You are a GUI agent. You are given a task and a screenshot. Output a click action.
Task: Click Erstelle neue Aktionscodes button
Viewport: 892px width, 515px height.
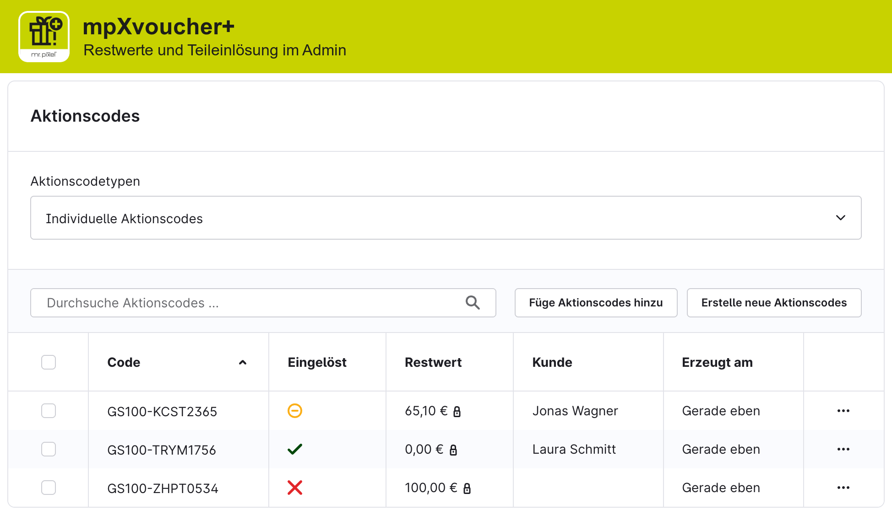tap(774, 303)
